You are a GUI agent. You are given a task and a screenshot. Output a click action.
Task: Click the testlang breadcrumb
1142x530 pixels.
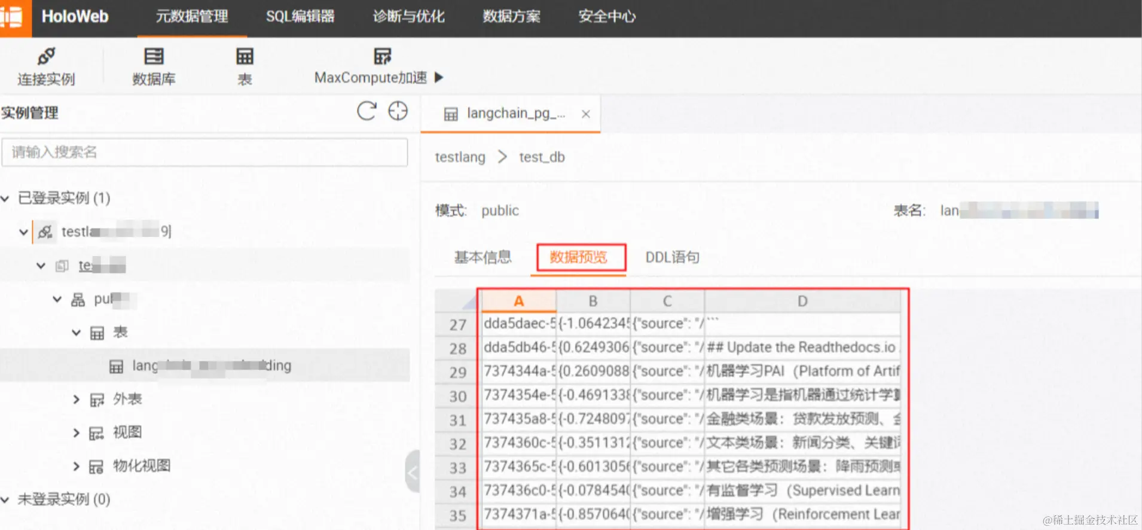pyautogui.click(x=460, y=157)
